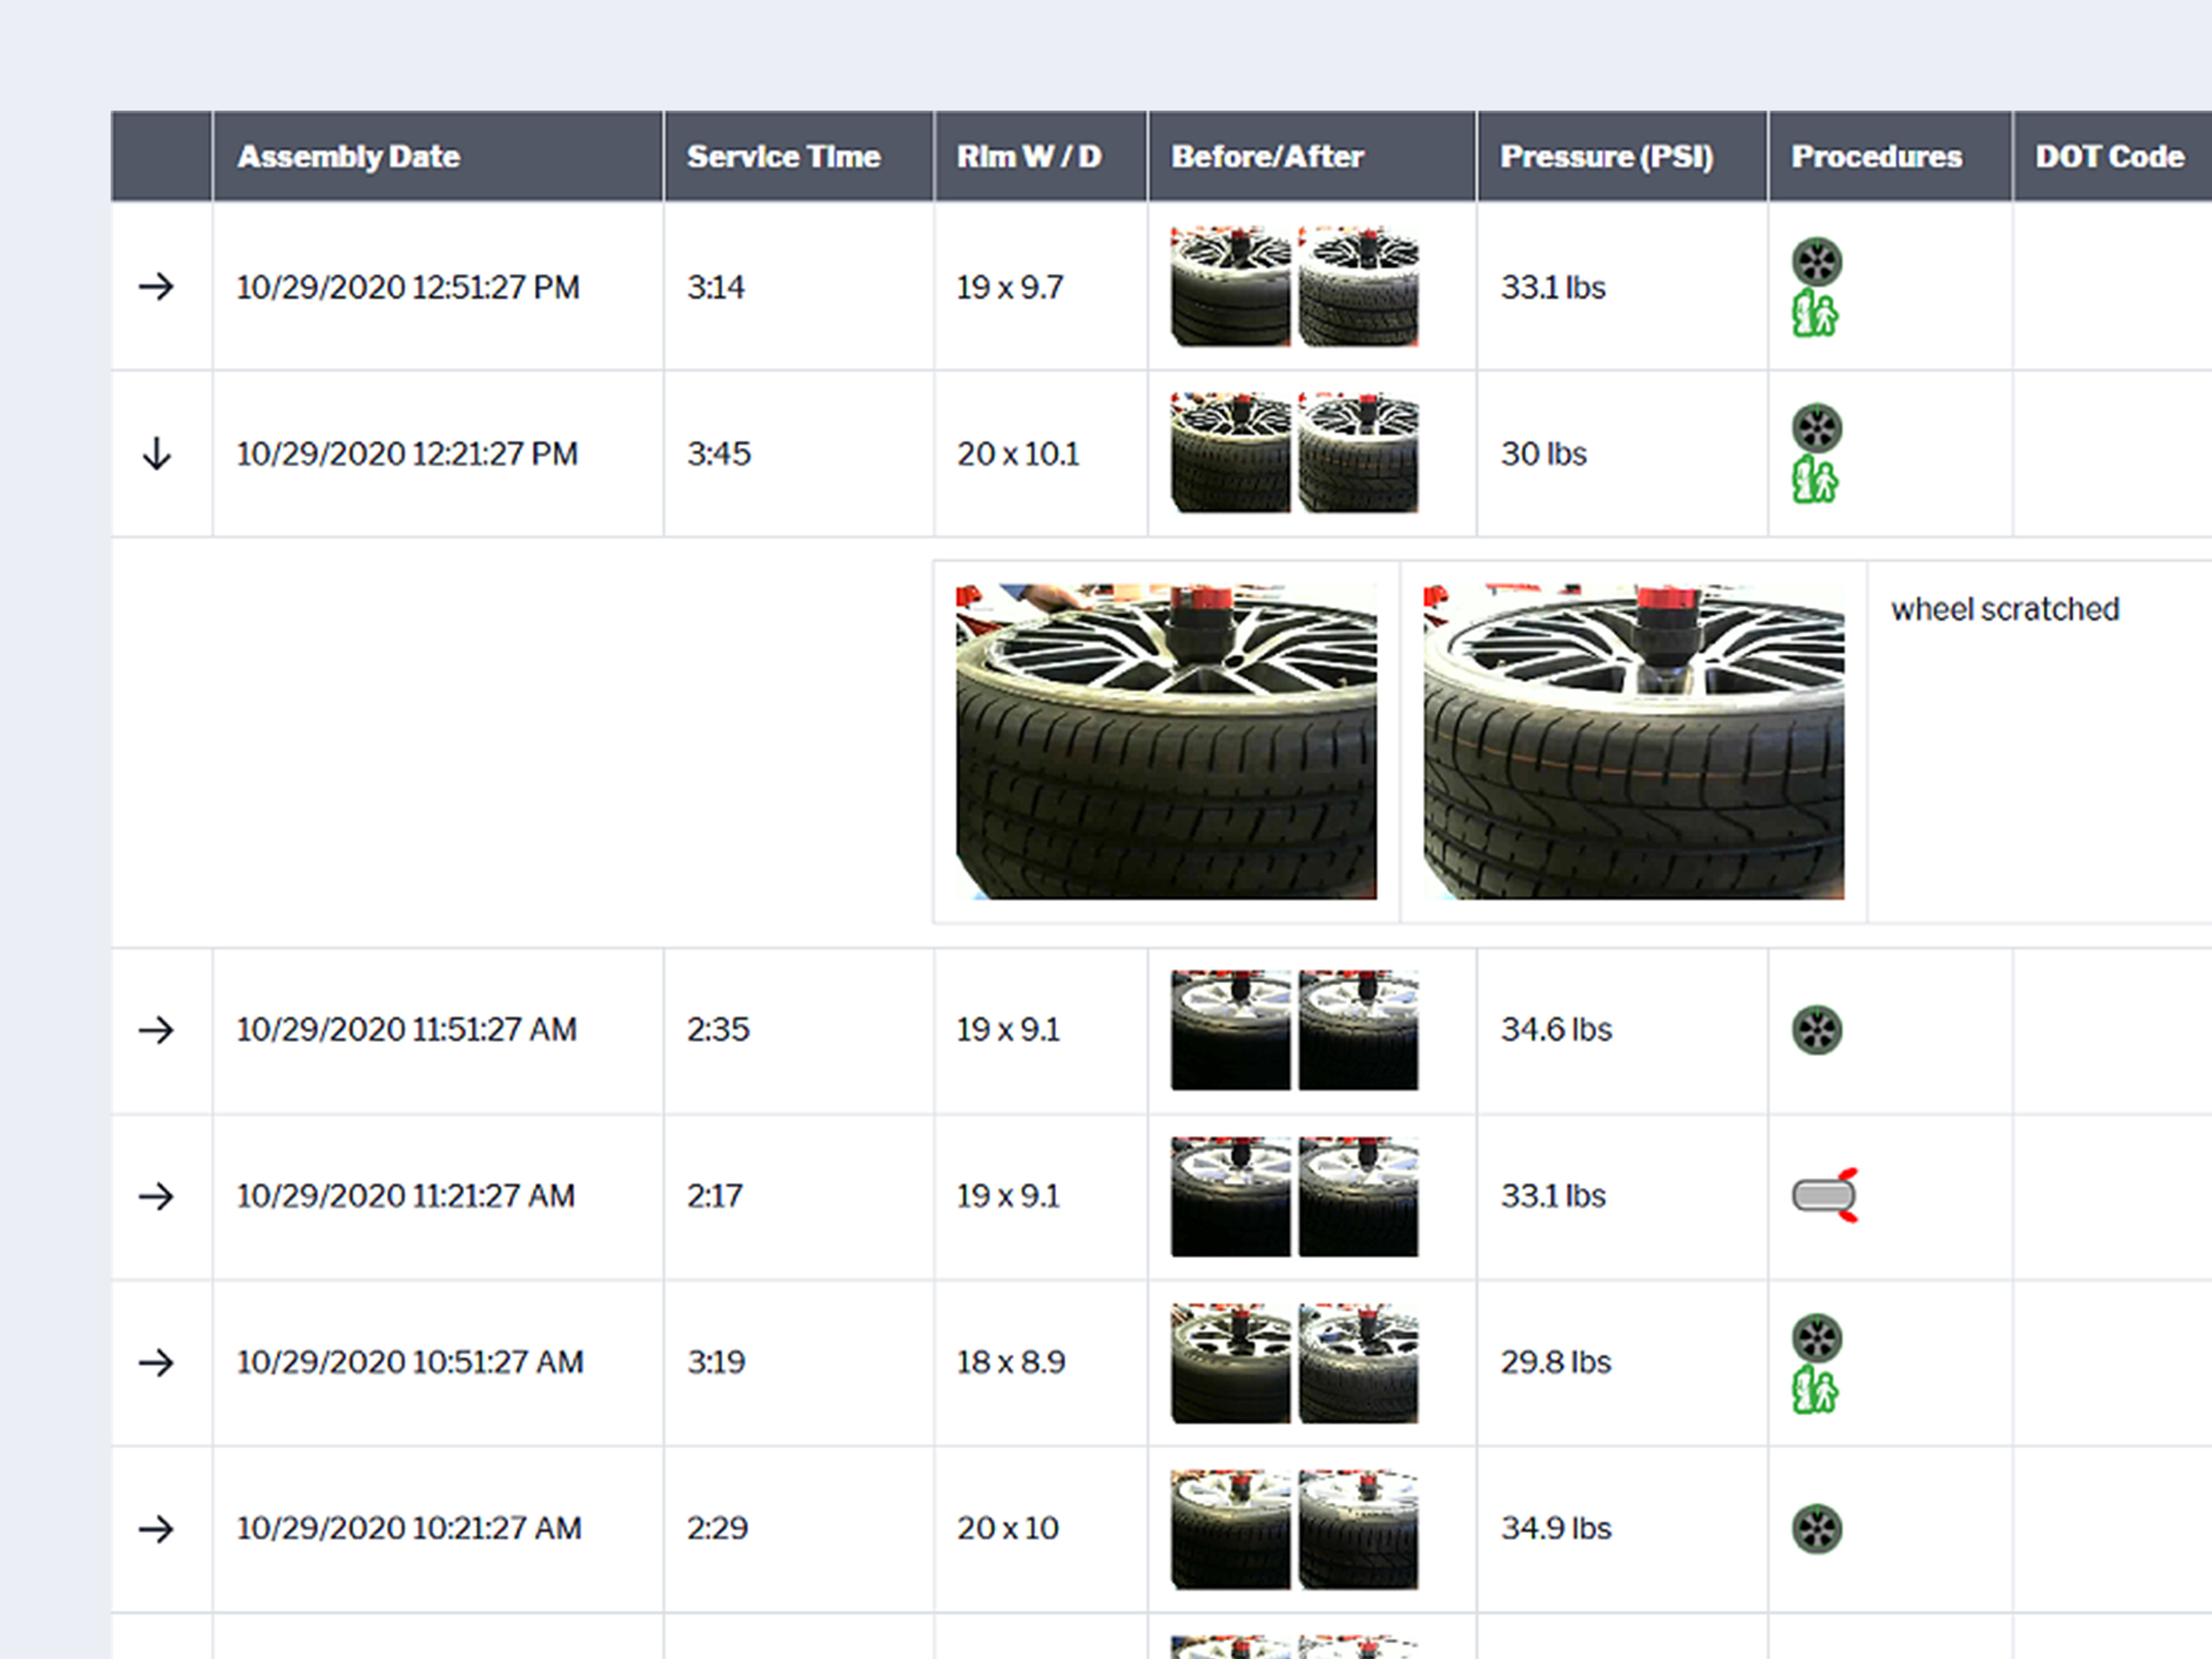Open after thumbnail in 10:51:27 AM row
The height and width of the screenshot is (1659, 2212).
(1358, 1363)
